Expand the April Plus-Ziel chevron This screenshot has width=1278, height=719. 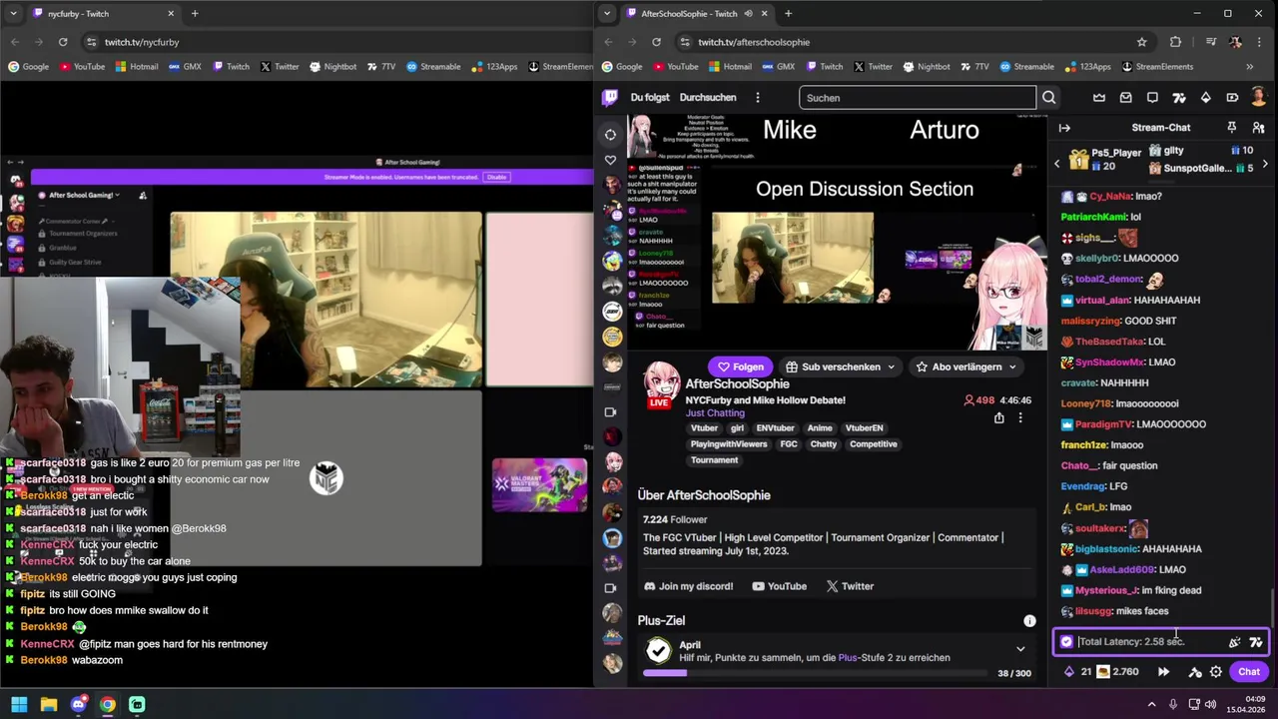[x=1020, y=649]
